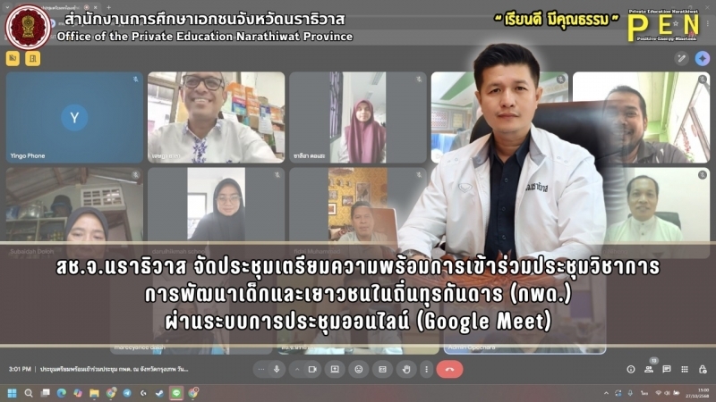This screenshot has height=402, width=716.
Task: Select smiling man with glasses video tile
Action: point(216,118)
